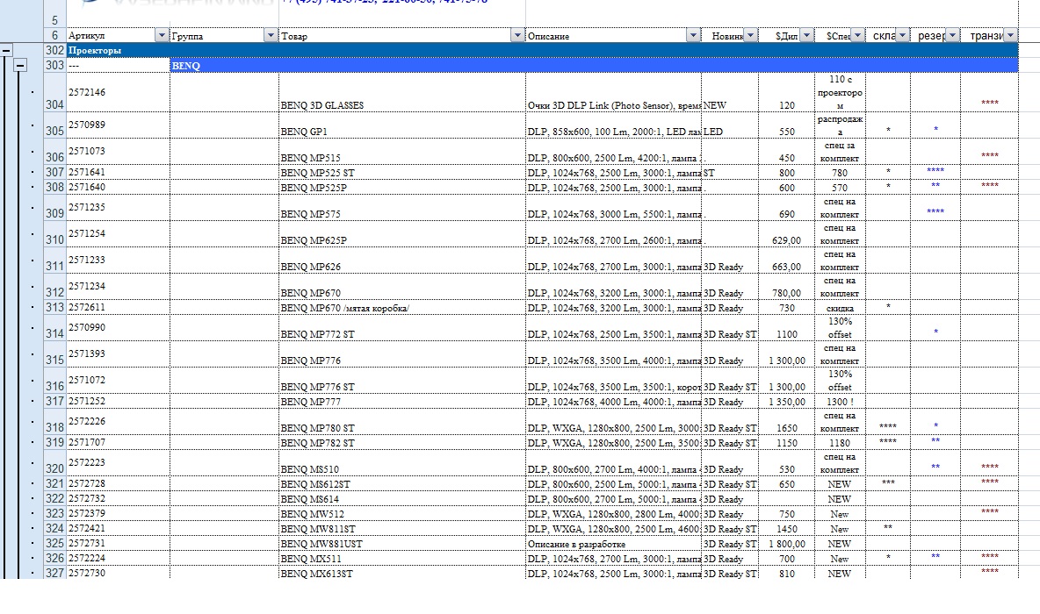The width and height of the screenshot is (1040, 614).
Task: Select cell BENQ MS612ST
Action: pos(402,483)
